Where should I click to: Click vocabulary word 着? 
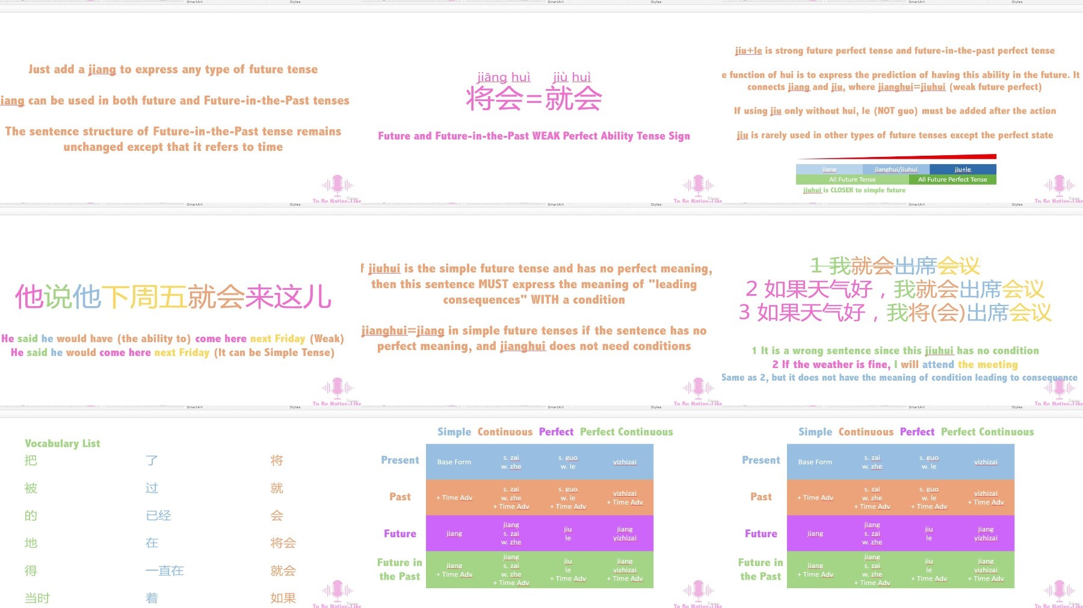pos(152,598)
